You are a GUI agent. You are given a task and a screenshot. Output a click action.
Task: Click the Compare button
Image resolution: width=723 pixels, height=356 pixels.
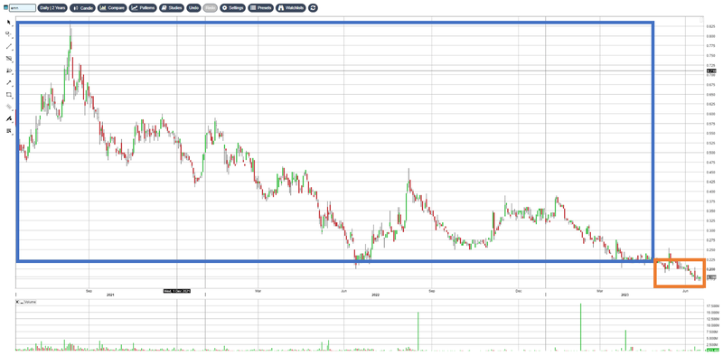[x=112, y=8]
